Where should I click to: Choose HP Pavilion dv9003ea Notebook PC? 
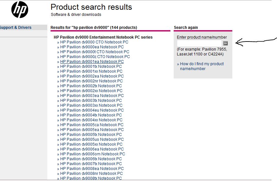(x=92, y=96)
